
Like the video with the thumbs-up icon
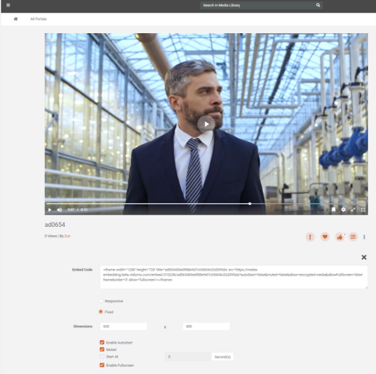point(339,236)
